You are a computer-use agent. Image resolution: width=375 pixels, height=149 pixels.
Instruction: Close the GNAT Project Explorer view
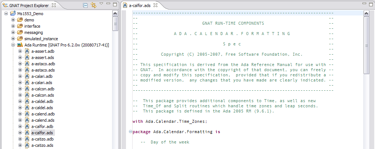coord(54,5)
